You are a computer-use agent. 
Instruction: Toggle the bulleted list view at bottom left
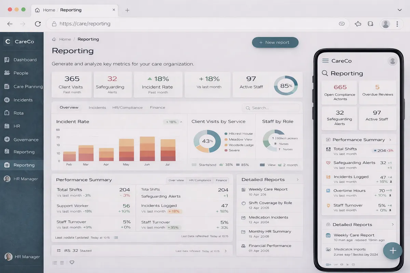(x=55, y=262)
